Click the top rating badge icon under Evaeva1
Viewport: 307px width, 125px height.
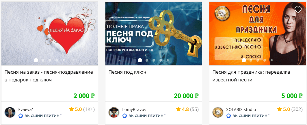point(21,116)
